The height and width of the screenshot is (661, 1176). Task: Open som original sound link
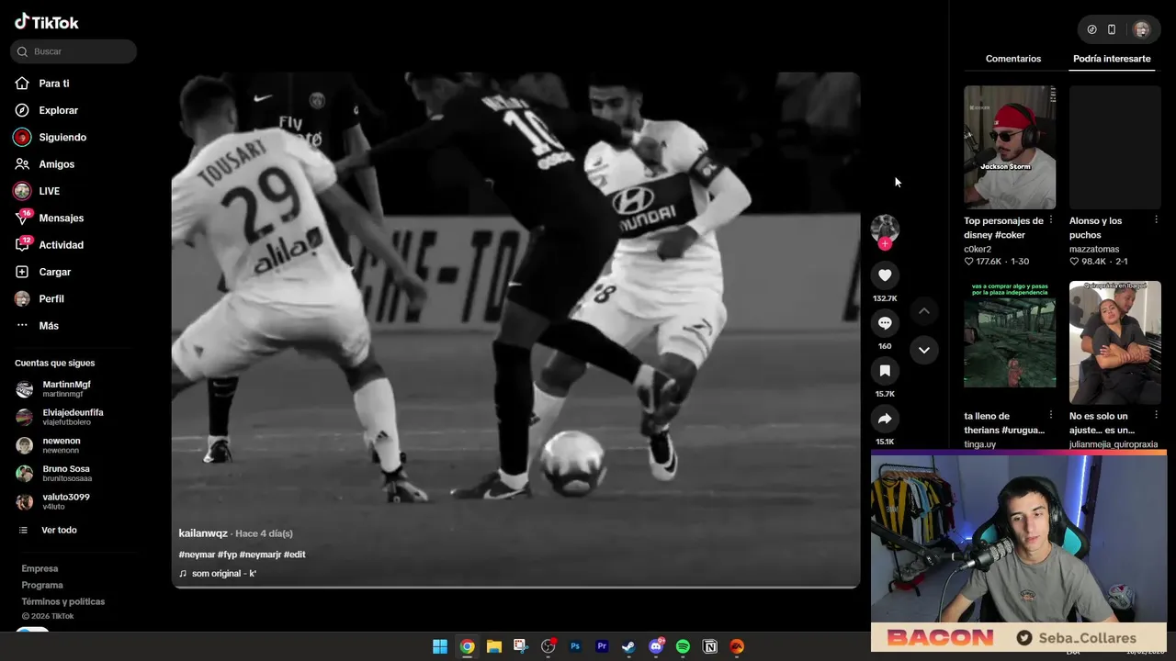click(218, 574)
